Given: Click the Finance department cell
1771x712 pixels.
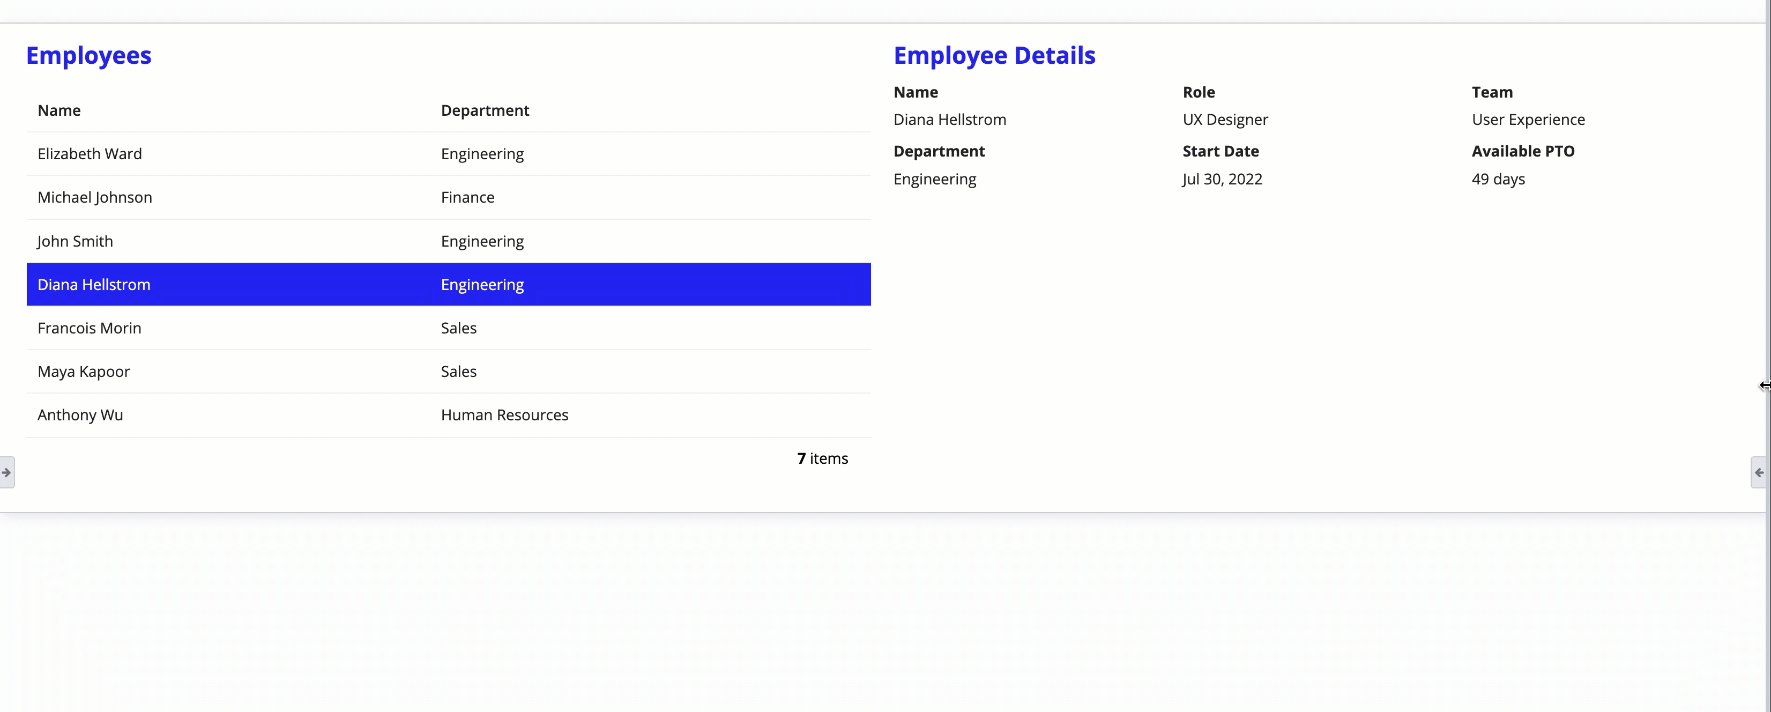Looking at the screenshot, I should [467, 197].
